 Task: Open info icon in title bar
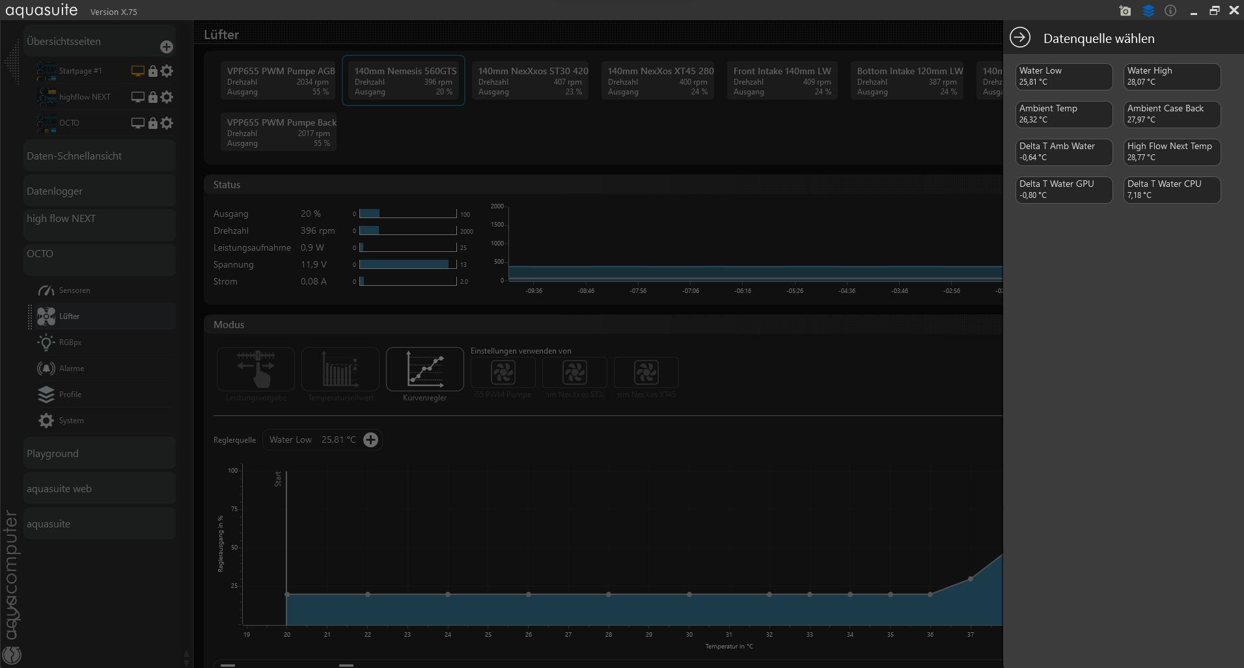click(x=1170, y=10)
